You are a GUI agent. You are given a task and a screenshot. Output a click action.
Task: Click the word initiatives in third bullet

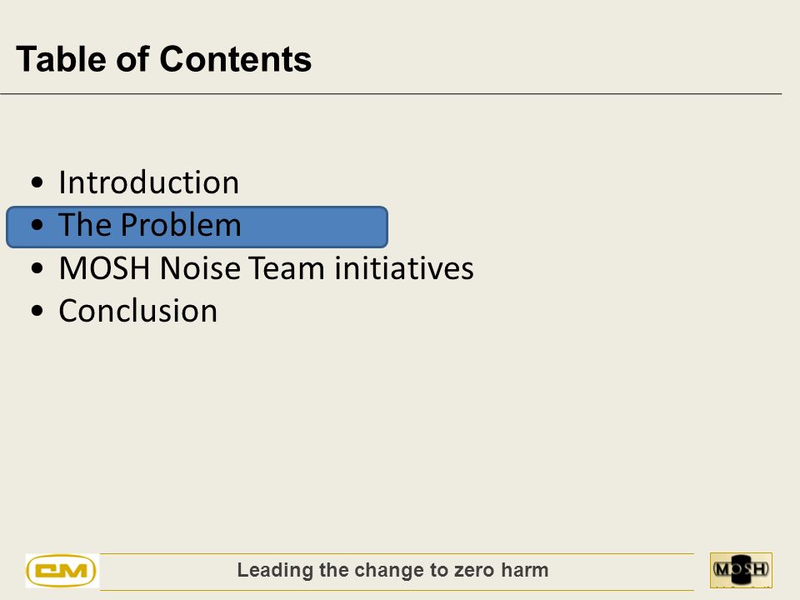click(404, 267)
